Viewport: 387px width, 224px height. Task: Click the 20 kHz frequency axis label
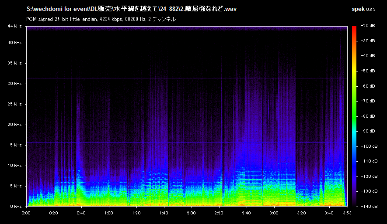coord(14,125)
